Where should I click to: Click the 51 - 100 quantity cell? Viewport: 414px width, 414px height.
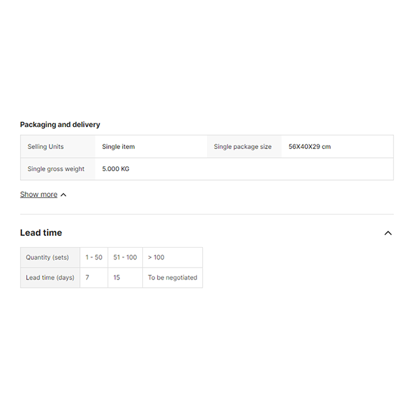(x=125, y=257)
